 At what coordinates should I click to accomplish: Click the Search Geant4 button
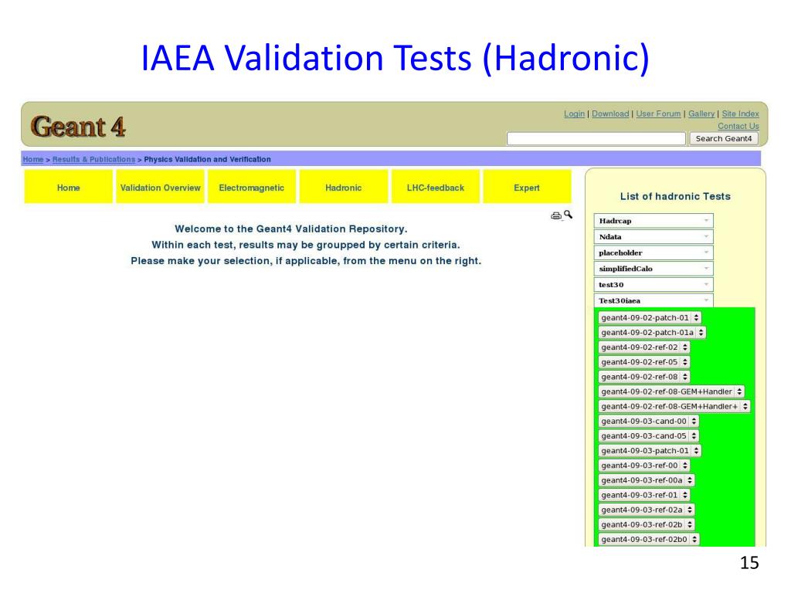pos(723,139)
